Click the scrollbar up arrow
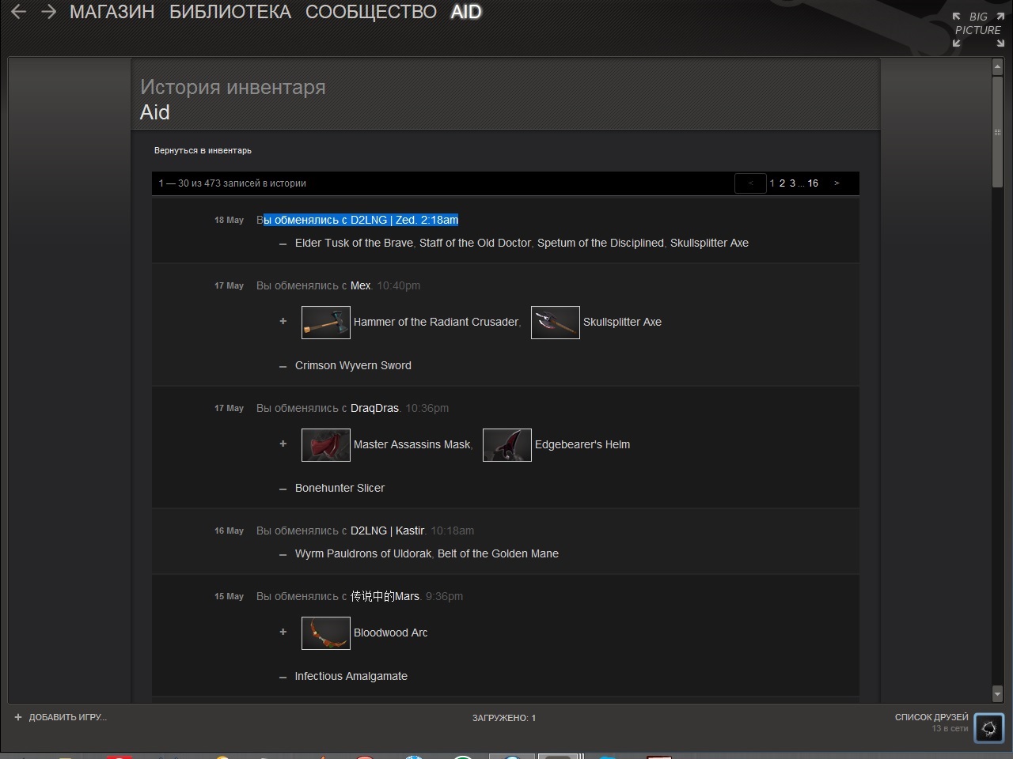1013x759 pixels. [x=997, y=67]
